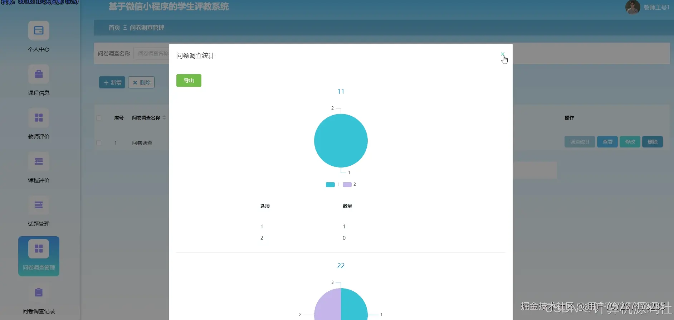Click 问卷调查统计 dialog title
Viewport: 674px width, 320px height.
[x=196, y=56]
